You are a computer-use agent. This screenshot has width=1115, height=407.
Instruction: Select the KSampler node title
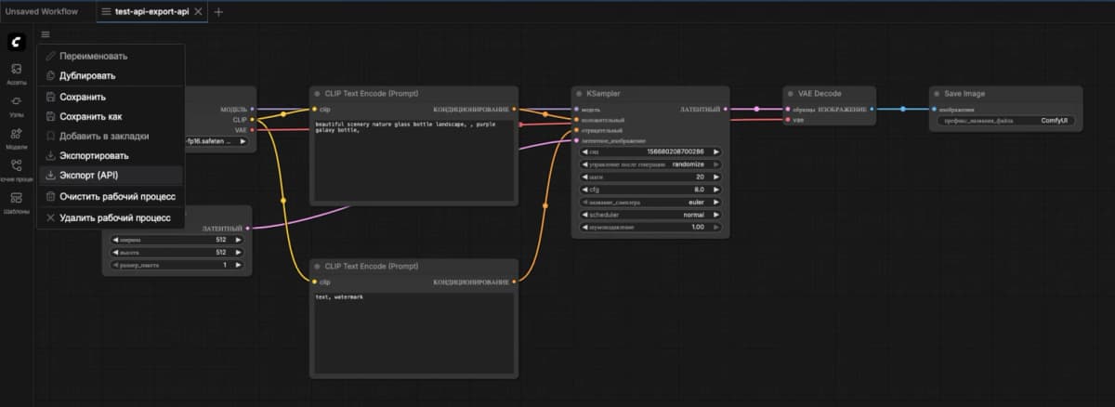604,94
